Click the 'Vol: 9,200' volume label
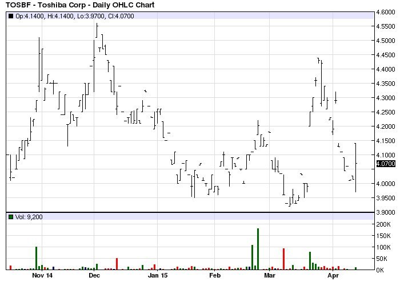 pyautogui.click(x=29, y=217)
